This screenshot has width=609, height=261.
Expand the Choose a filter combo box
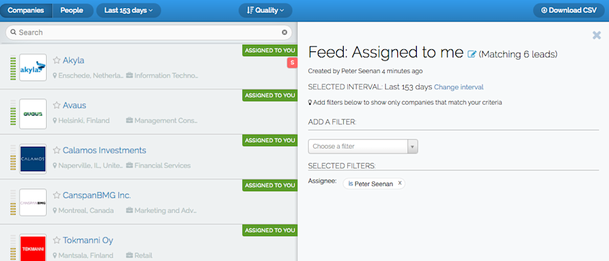[363, 147]
